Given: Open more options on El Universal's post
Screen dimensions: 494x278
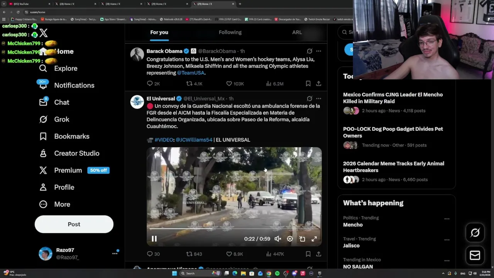Looking at the screenshot, I should [318, 98].
